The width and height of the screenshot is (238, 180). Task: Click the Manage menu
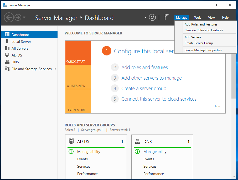pos(182,18)
